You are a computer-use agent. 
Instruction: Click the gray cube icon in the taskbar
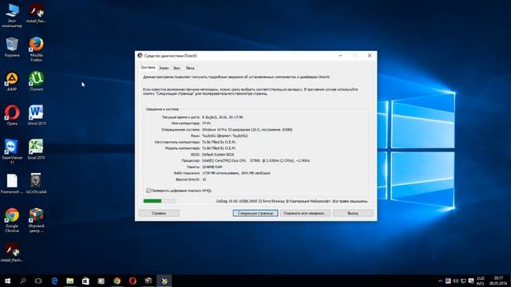149,281
